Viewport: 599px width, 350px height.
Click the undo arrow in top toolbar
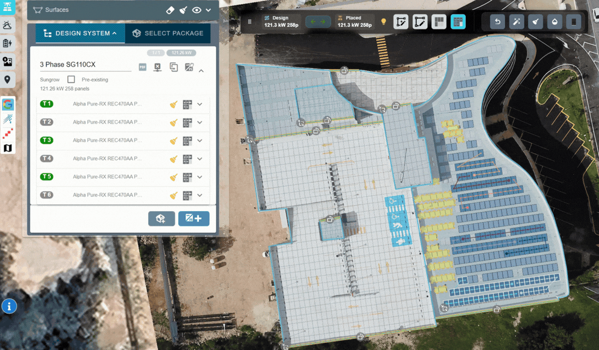tap(497, 22)
